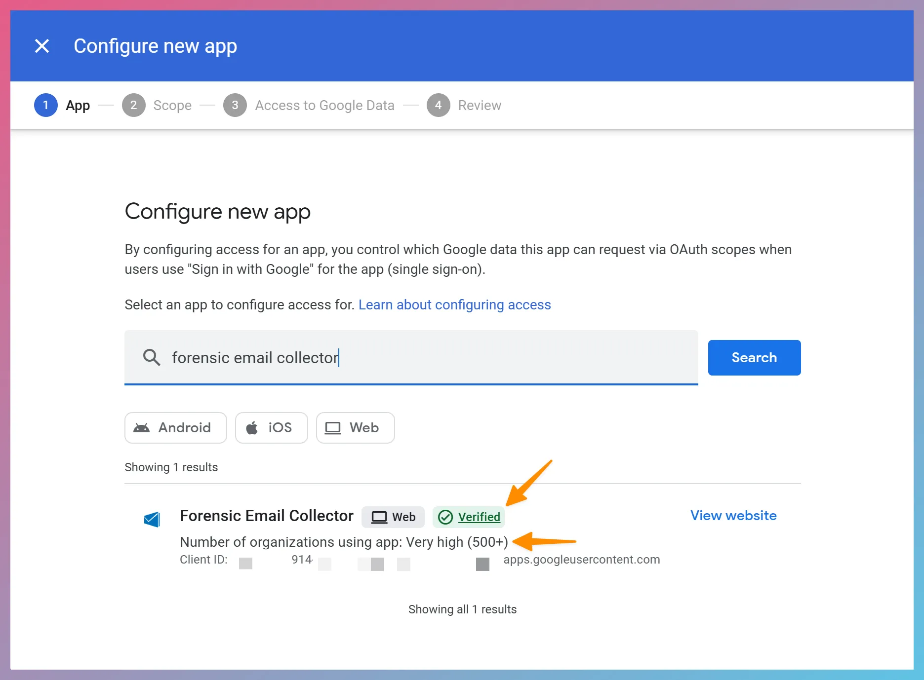
Task: Close the Configure new app dialog
Action: (x=42, y=46)
